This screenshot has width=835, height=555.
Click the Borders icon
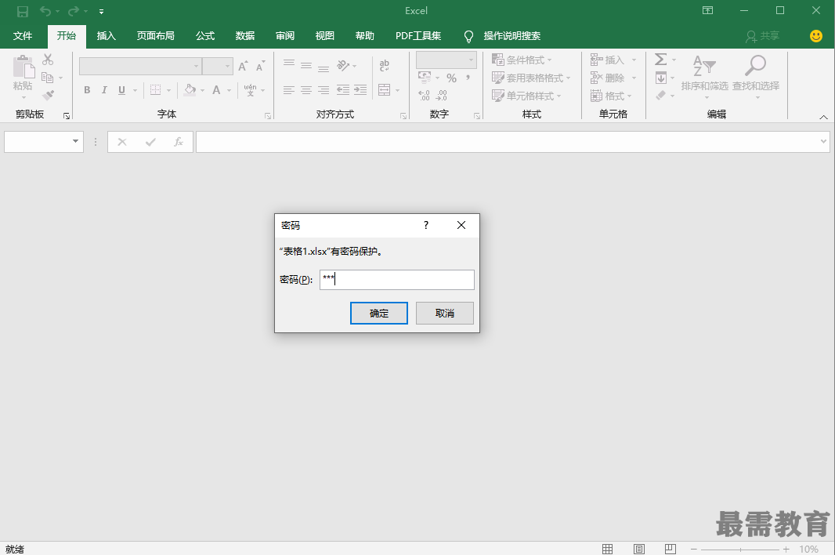[156, 90]
